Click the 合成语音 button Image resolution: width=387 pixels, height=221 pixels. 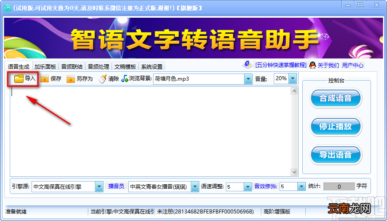point(336,98)
